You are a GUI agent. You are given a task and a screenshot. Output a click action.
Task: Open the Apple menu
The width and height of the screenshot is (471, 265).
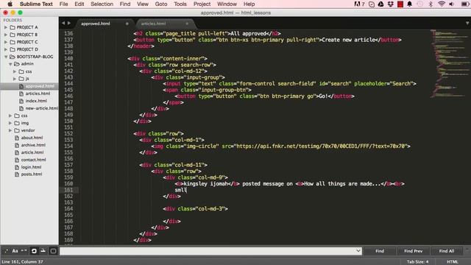point(10,4)
